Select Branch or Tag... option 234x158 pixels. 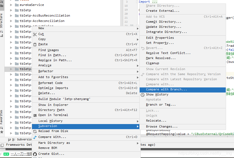tap(183, 105)
